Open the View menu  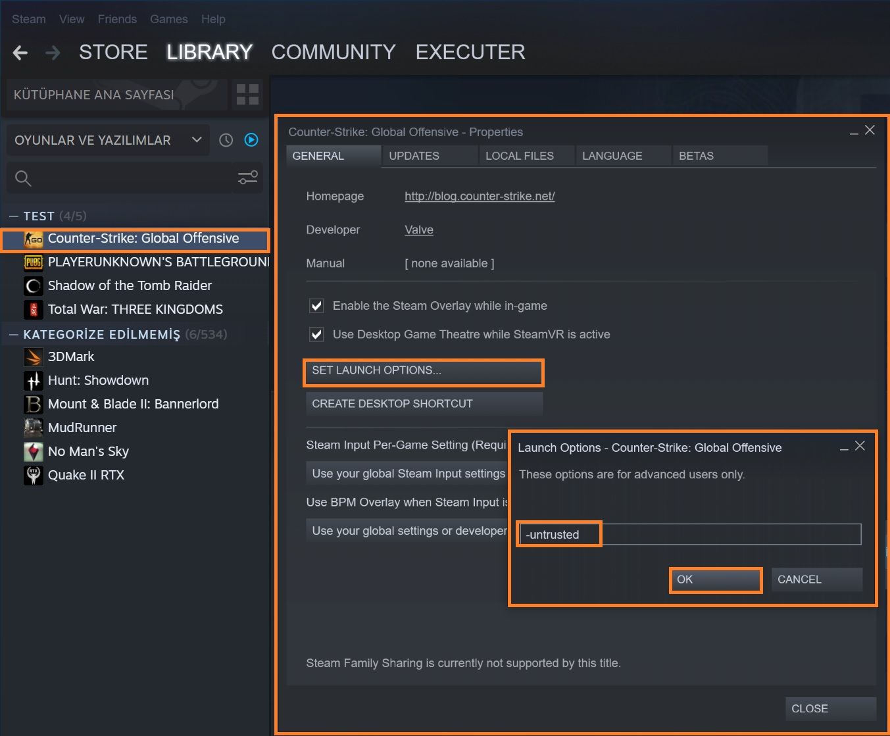coord(72,20)
